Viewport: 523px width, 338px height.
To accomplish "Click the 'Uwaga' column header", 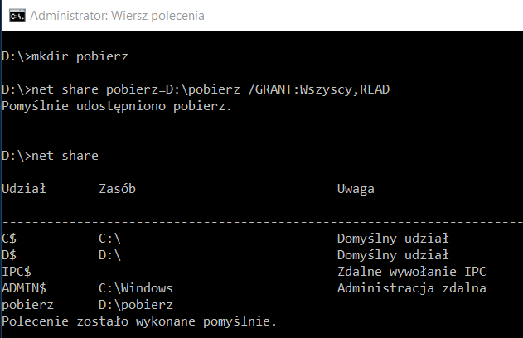I will coord(356,189).
